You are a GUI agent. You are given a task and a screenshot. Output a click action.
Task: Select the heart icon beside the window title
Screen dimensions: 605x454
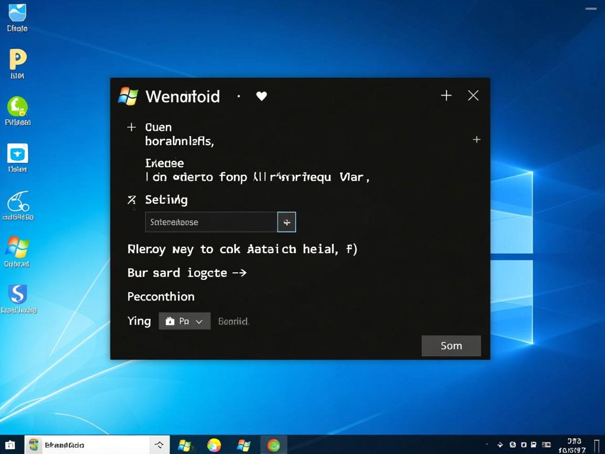point(261,96)
